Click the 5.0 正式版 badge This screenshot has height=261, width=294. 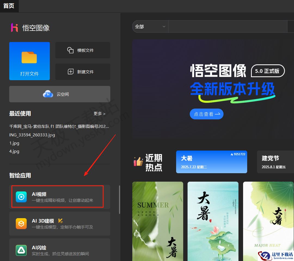pos(268,71)
